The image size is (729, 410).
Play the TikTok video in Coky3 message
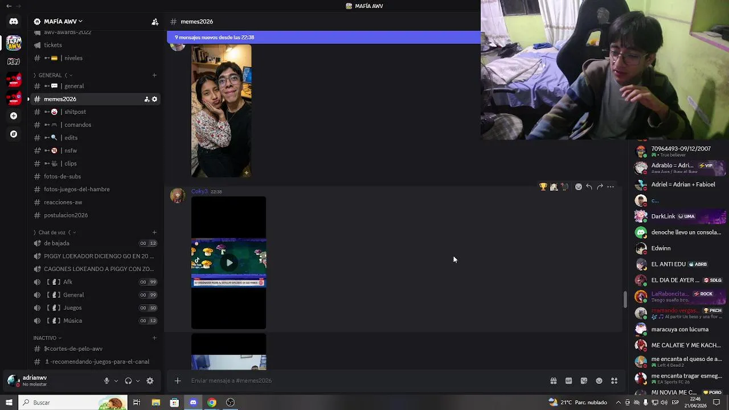229,263
